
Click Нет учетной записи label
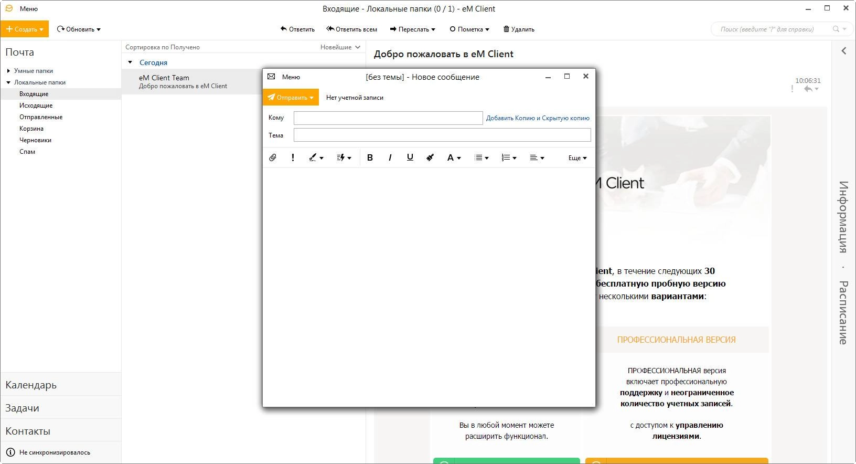click(x=355, y=98)
